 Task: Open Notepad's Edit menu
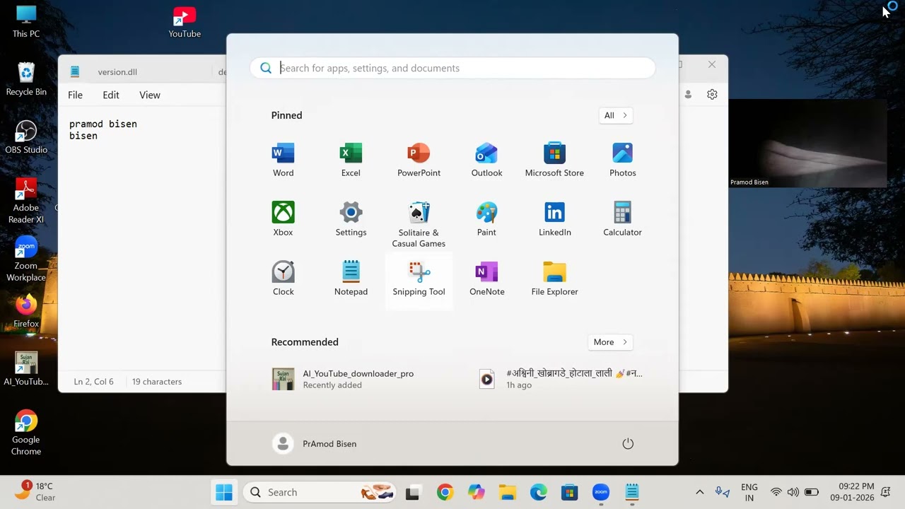[x=111, y=95]
